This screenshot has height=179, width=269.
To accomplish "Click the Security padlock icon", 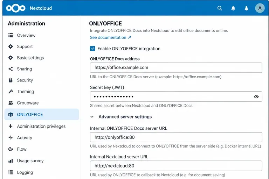I will click(11, 80).
